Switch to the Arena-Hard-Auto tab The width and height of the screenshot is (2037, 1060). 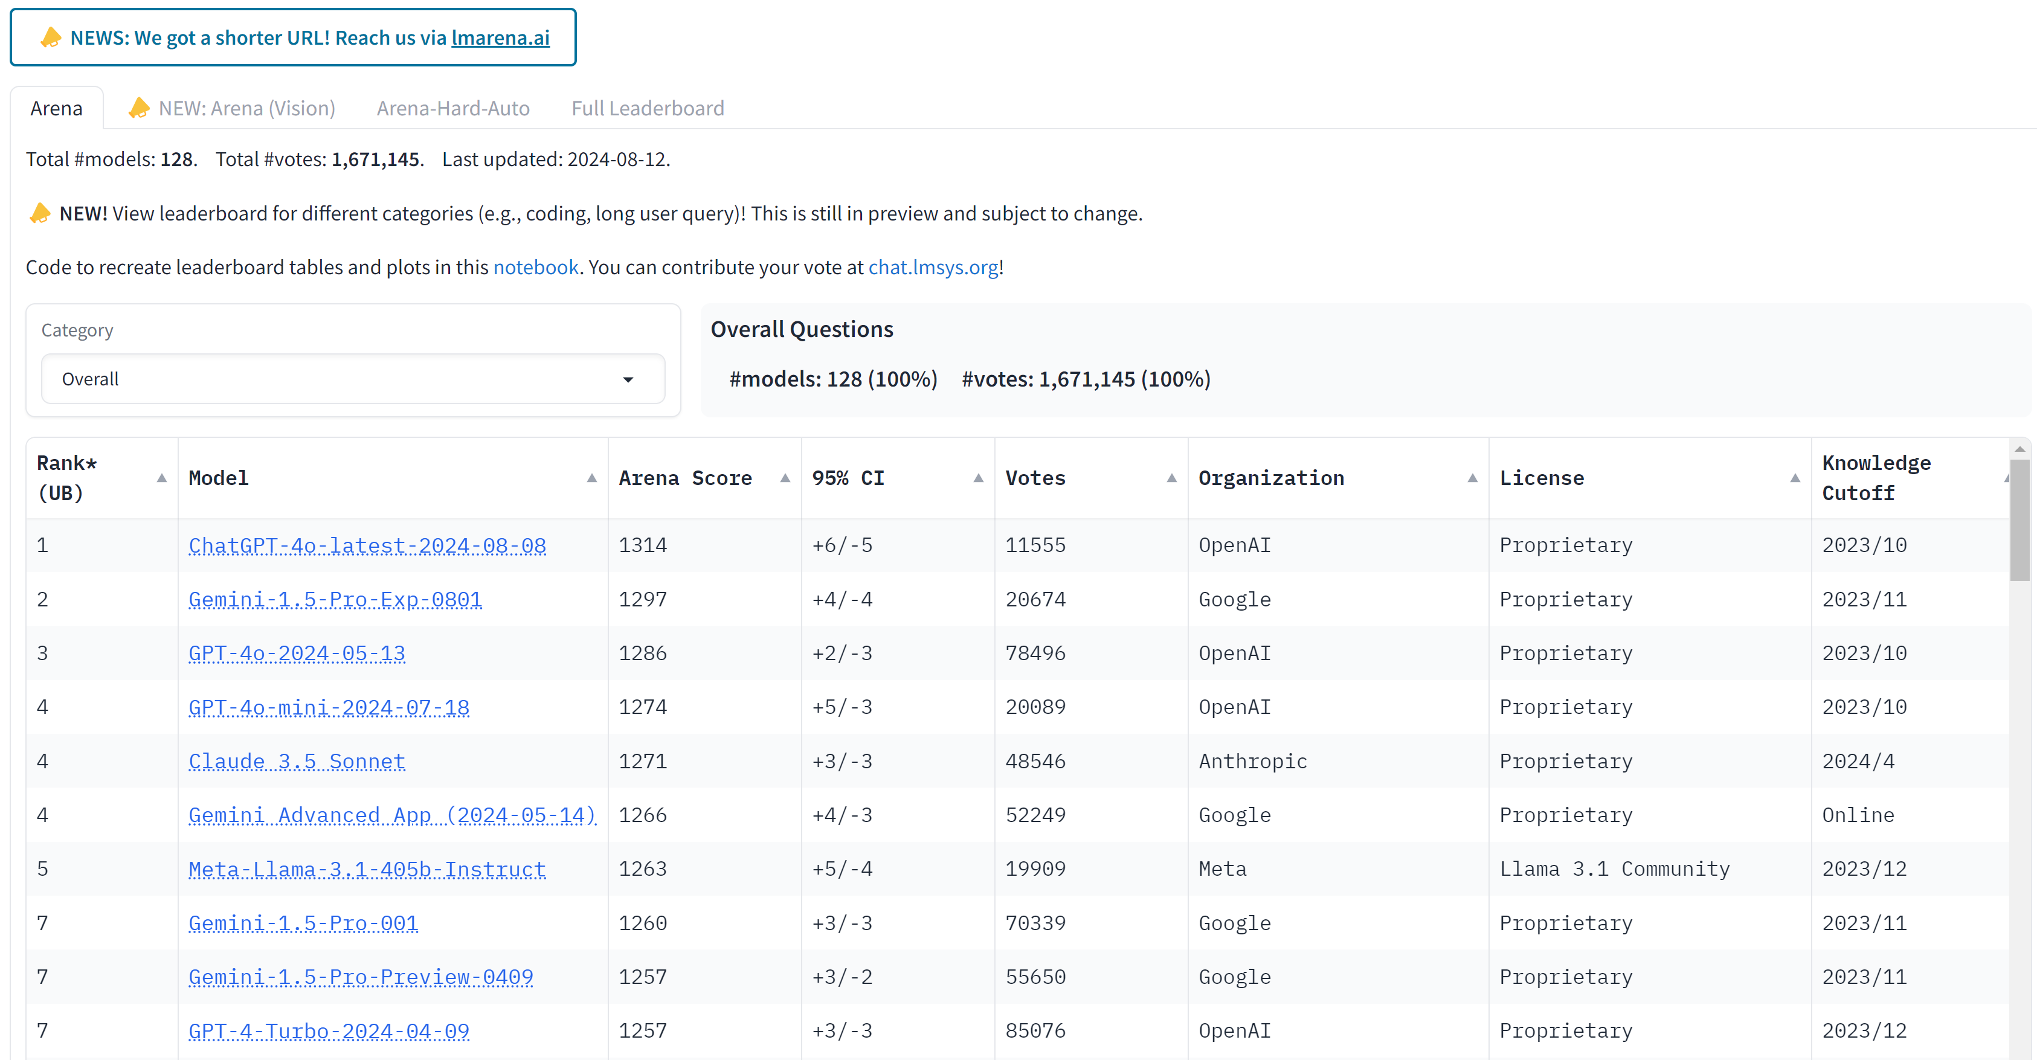tap(453, 108)
